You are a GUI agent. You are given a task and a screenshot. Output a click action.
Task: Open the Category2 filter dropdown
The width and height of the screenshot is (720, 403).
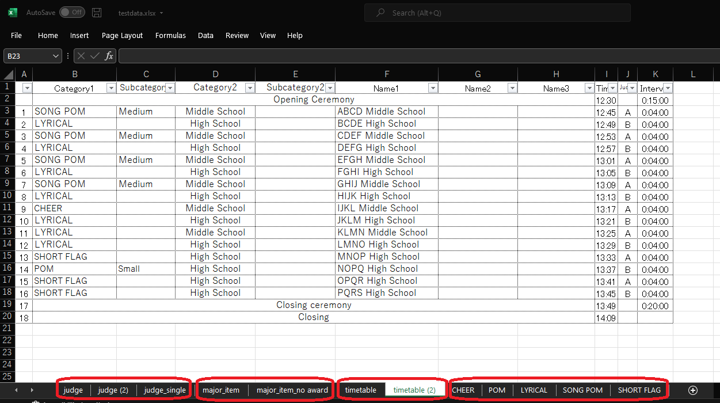250,88
